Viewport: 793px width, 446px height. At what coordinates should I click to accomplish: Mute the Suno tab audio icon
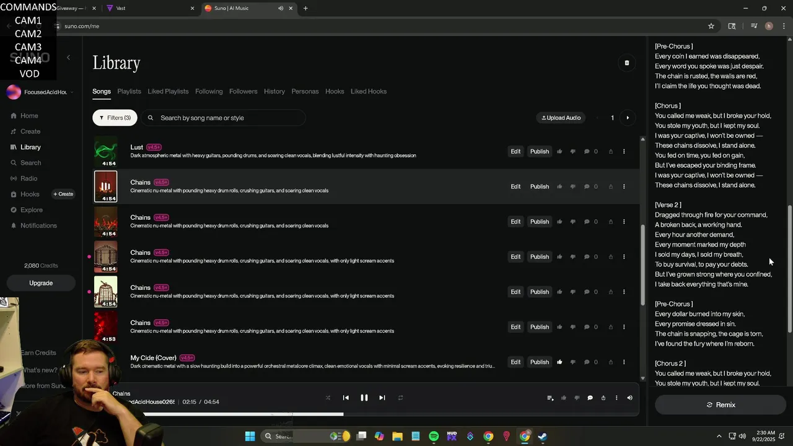(x=281, y=8)
